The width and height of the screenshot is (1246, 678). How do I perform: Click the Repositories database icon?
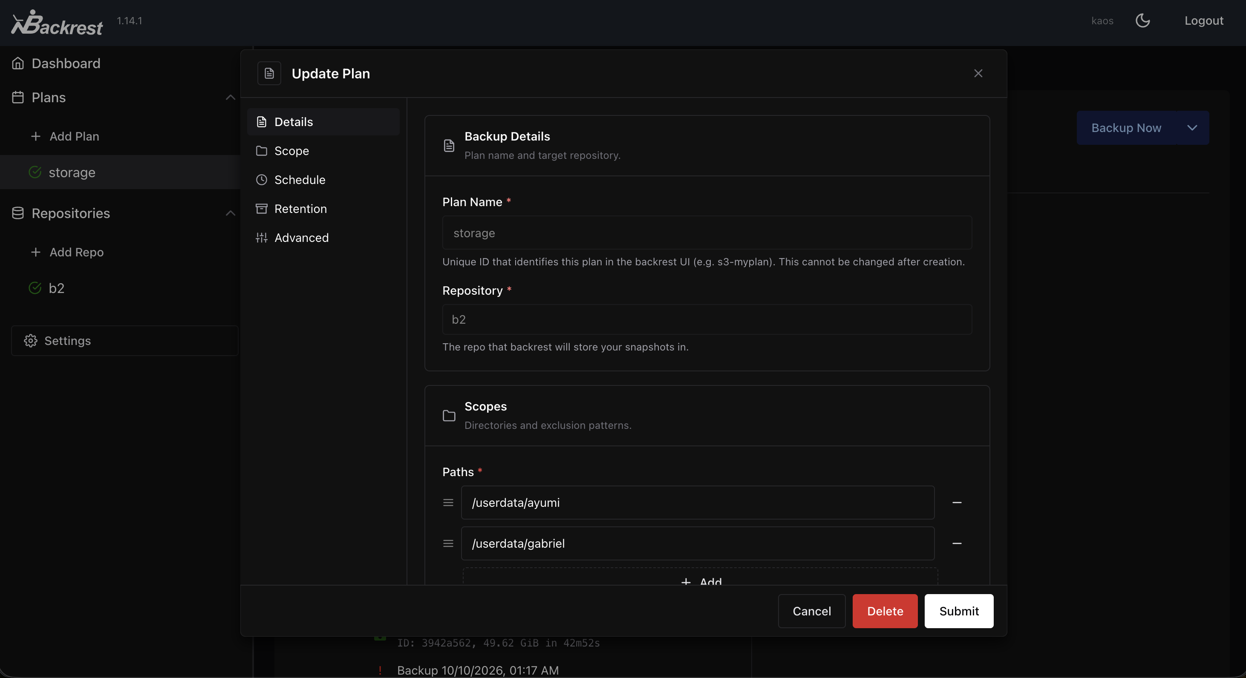[x=18, y=213]
